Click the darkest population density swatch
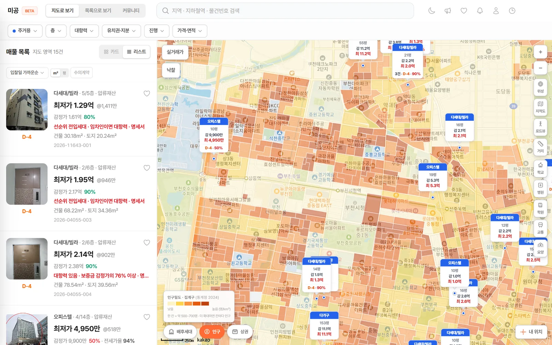The height and width of the screenshot is (345, 552). (x=205, y=304)
